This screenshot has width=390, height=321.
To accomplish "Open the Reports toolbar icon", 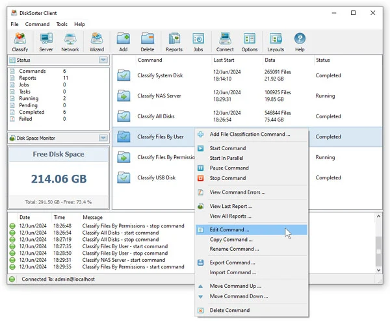I will [x=174, y=42].
